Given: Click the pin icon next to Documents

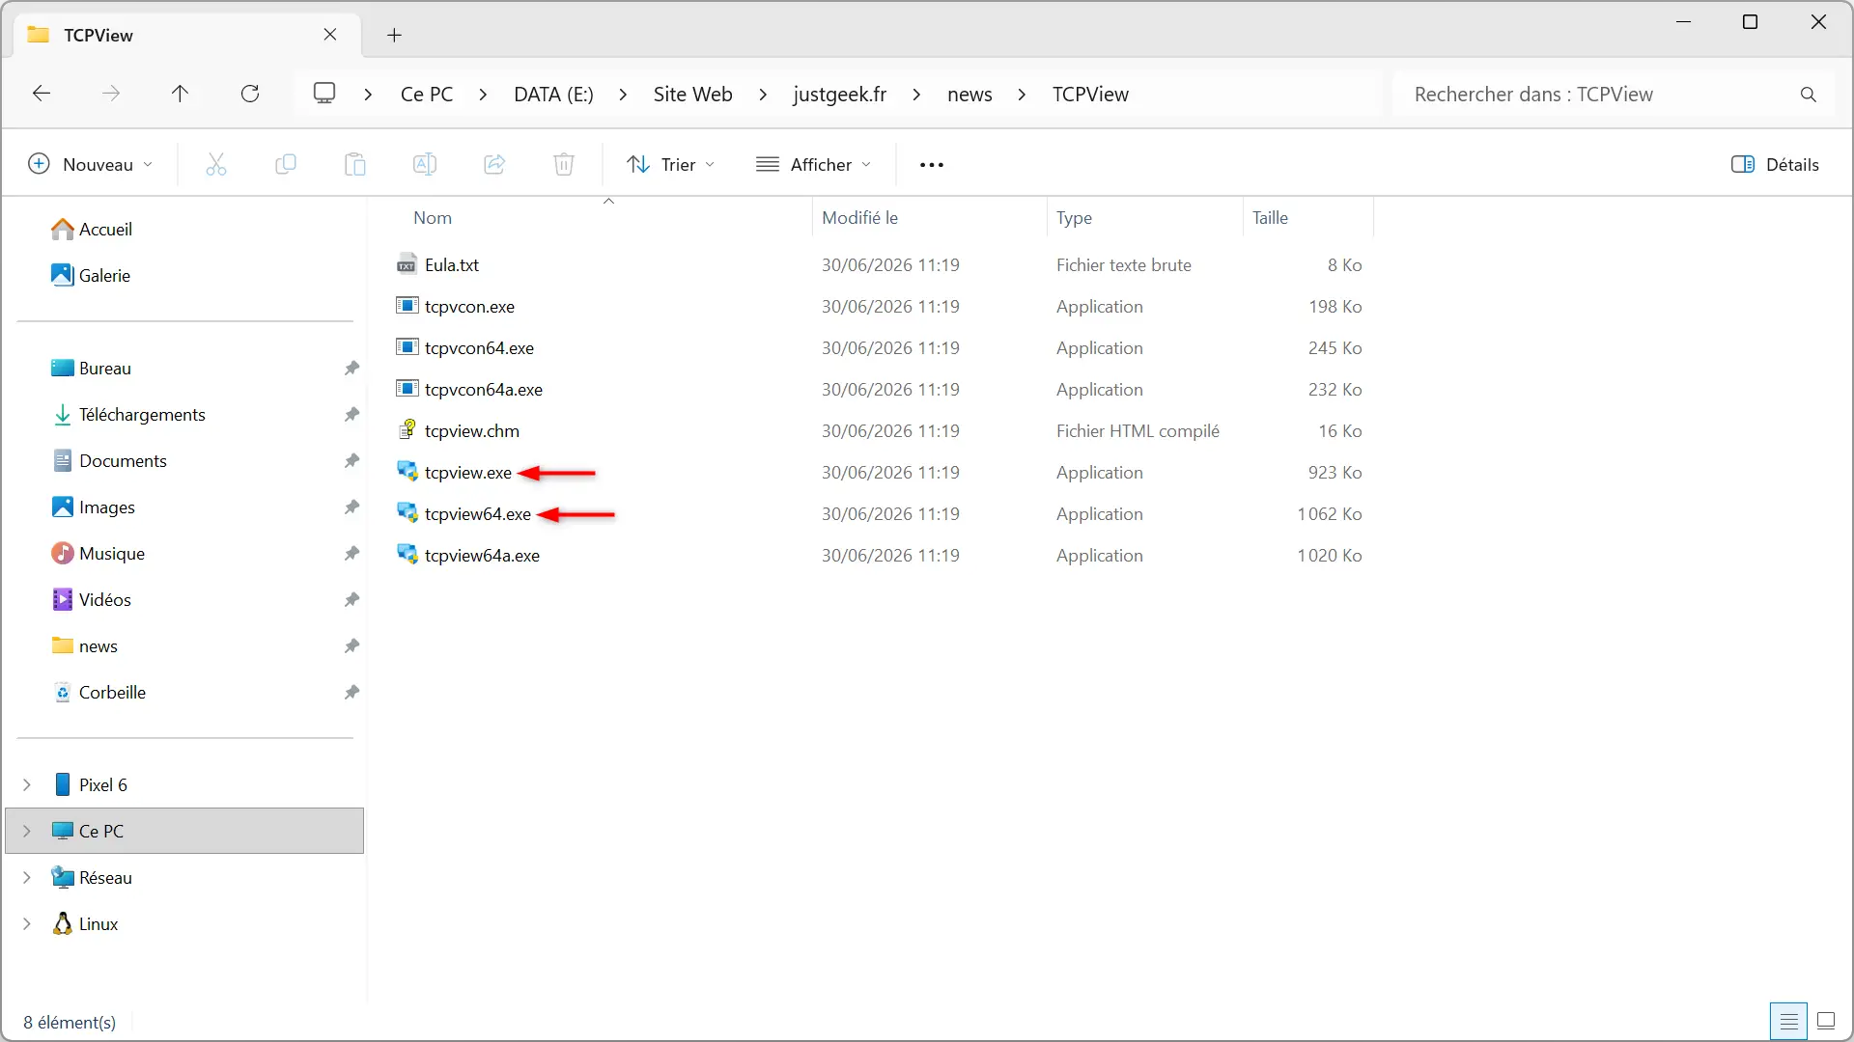Looking at the screenshot, I should tap(351, 461).
